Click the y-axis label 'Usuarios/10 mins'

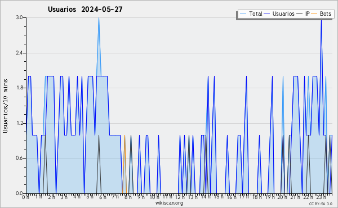(x=5, y=106)
